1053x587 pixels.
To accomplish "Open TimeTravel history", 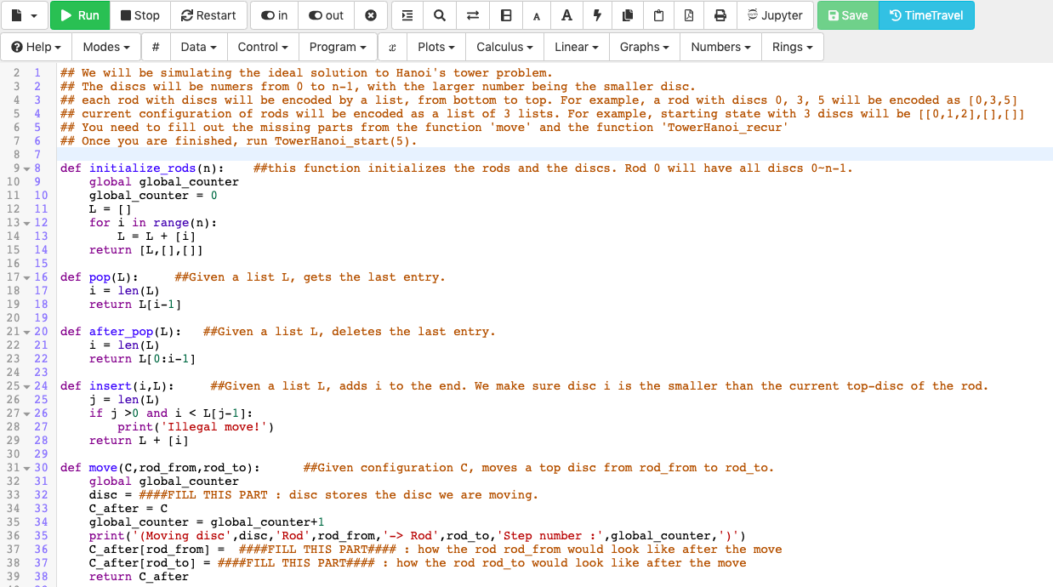I will [926, 15].
